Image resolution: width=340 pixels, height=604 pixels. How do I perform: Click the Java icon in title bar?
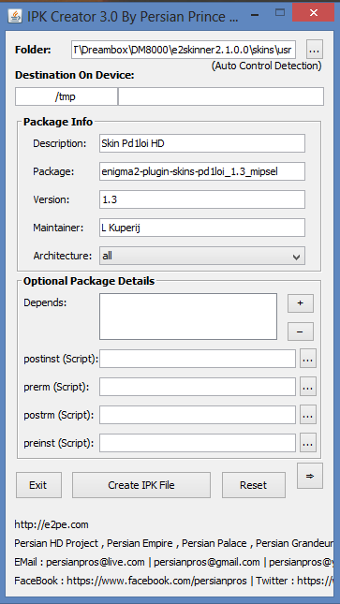[x=15, y=16]
